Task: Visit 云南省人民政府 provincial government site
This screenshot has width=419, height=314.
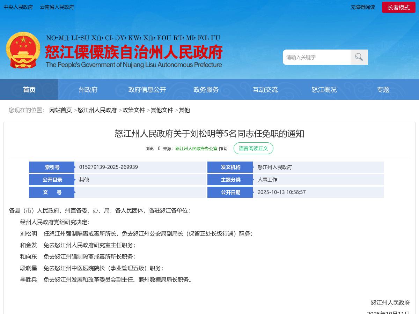Action: 57,7
